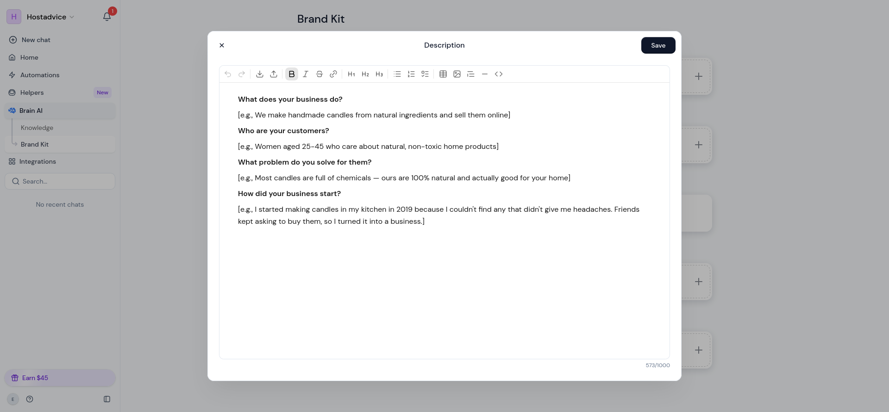The width and height of the screenshot is (889, 412).
Task: Insert a hyperlink with the link icon
Action: [x=333, y=74]
